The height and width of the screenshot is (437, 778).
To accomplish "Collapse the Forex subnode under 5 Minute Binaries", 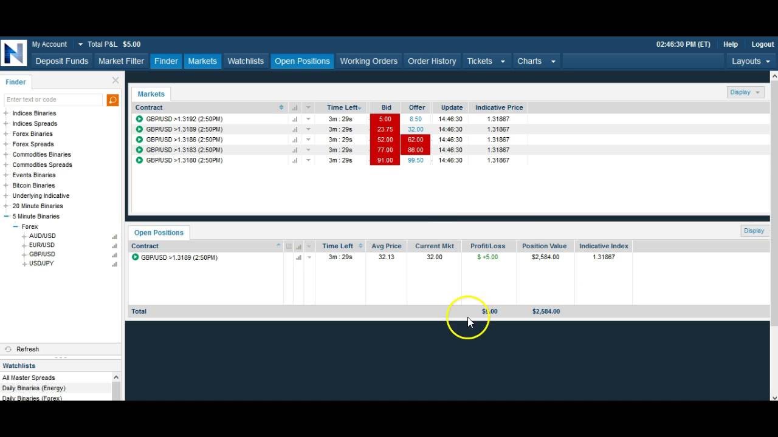I will (x=15, y=226).
